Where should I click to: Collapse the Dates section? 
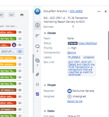click(x=45, y=111)
